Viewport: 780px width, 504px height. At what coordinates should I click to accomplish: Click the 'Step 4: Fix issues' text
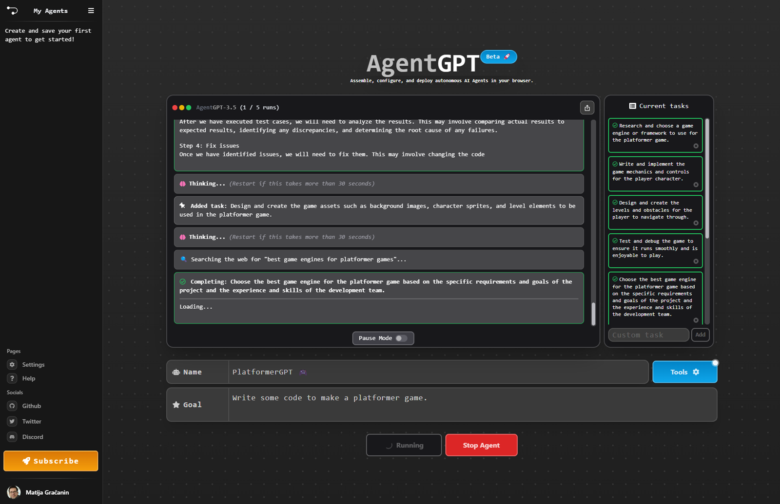point(209,146)
